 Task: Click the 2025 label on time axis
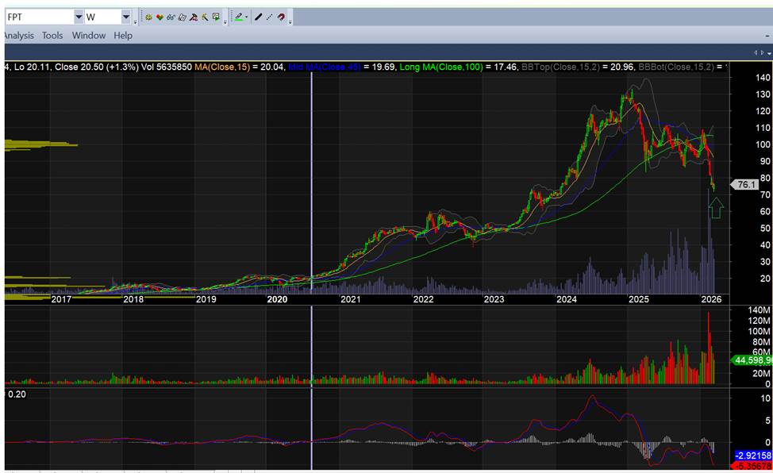(x=638, y=299)
